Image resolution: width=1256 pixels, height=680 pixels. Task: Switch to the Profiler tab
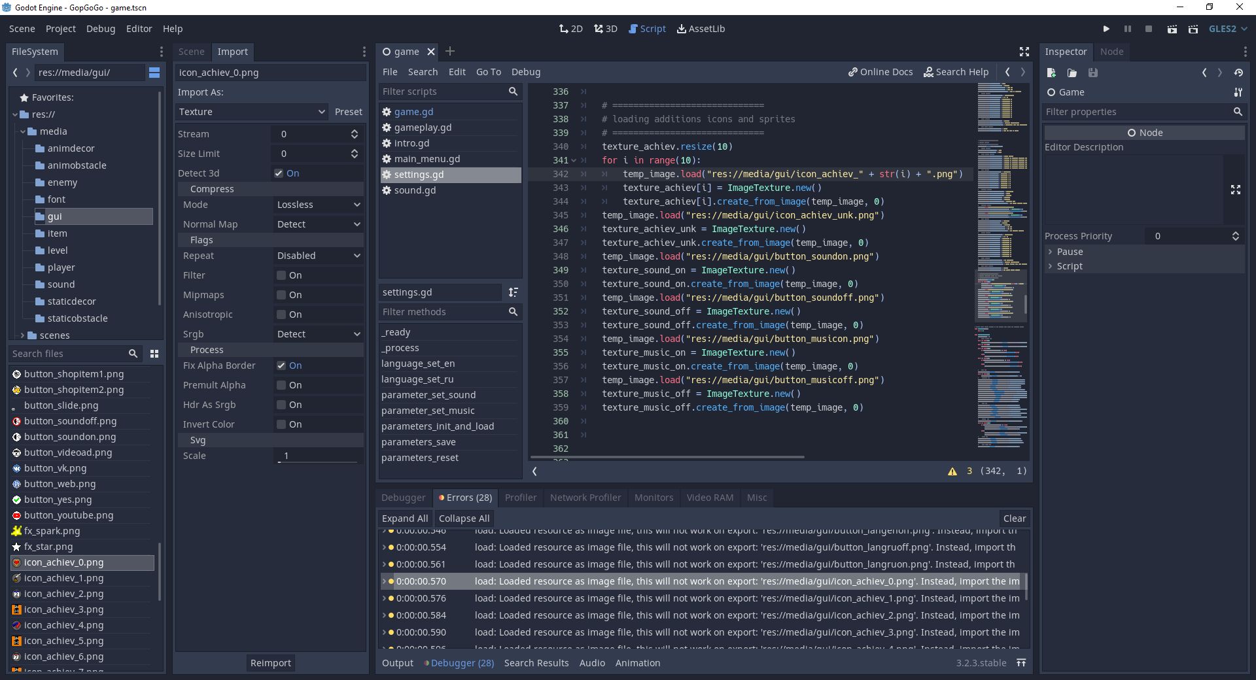tap(520, 498)
